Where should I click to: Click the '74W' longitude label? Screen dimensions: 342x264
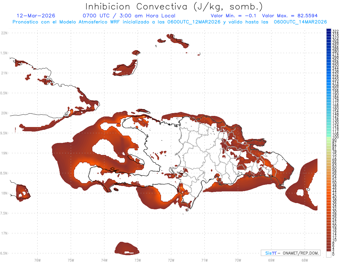coord(104,260)
